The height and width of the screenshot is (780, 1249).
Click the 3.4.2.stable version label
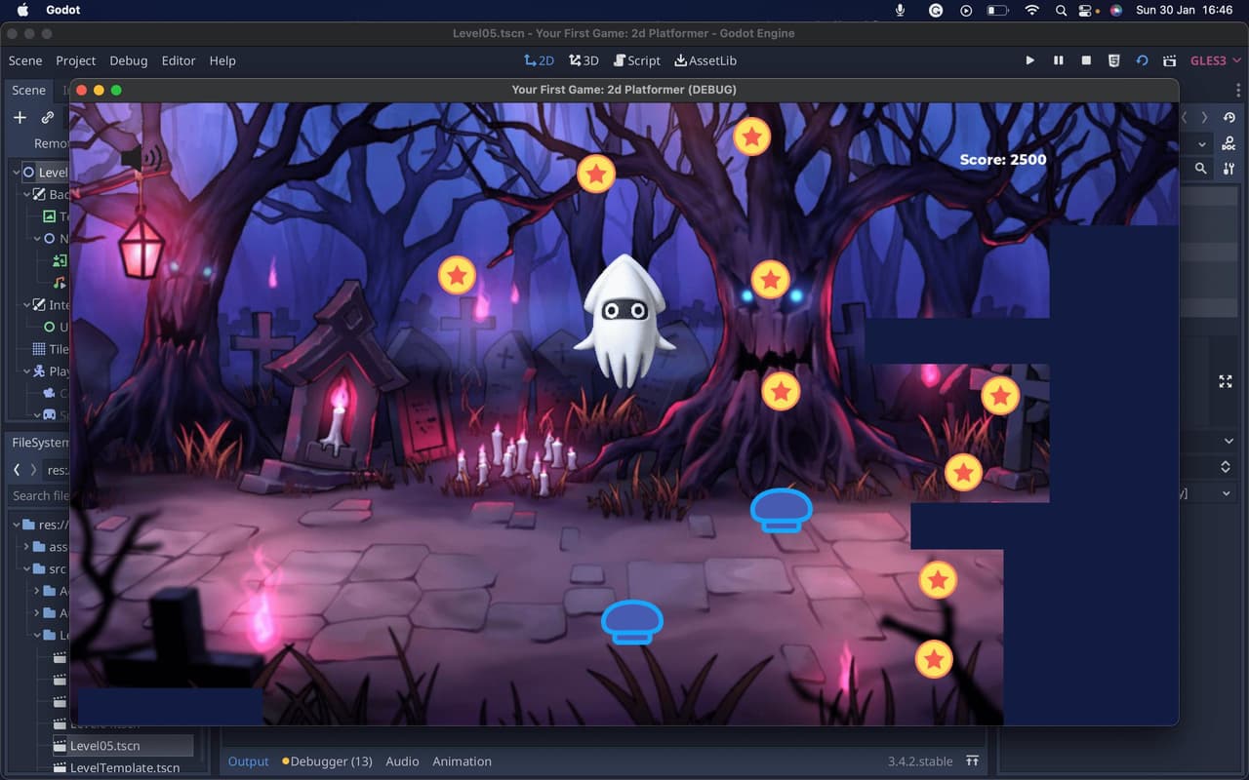[x=919, y=761]
